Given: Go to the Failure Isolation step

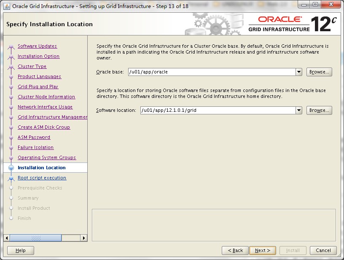Looking at the screenshot, I should click(36, 147).
